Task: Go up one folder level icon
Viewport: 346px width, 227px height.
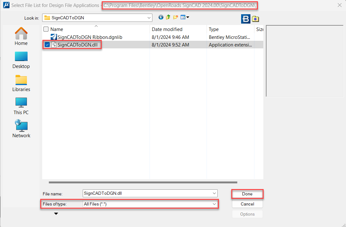Action: point(168,17)
